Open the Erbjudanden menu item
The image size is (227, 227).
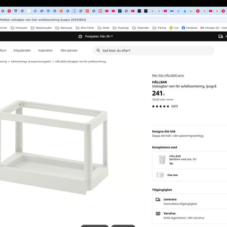22,51
